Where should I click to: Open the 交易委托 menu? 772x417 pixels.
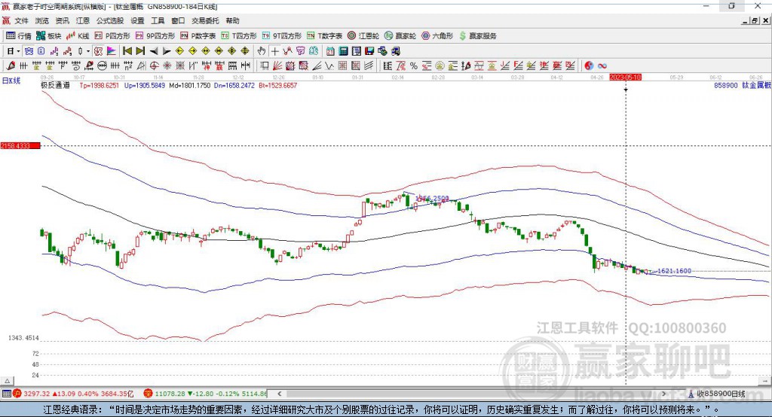tap(205, 20)
